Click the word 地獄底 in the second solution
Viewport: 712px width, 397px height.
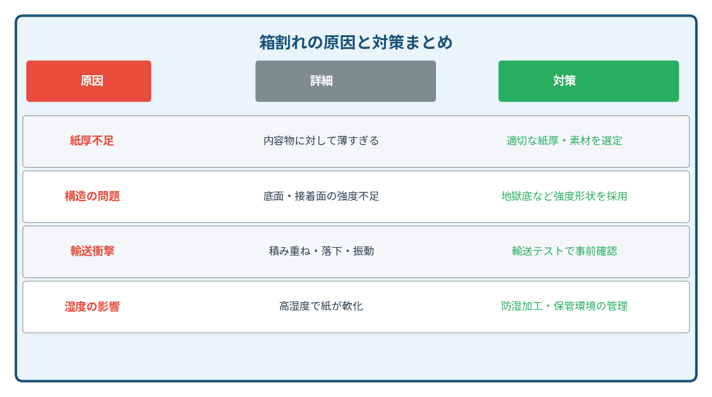pyautogui.click(x=517, y=196)
